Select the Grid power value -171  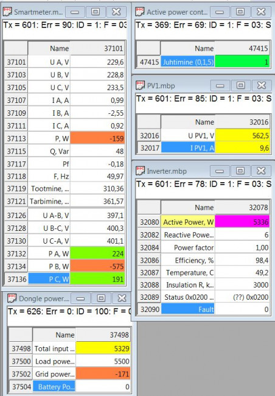(x=103, y=374)
